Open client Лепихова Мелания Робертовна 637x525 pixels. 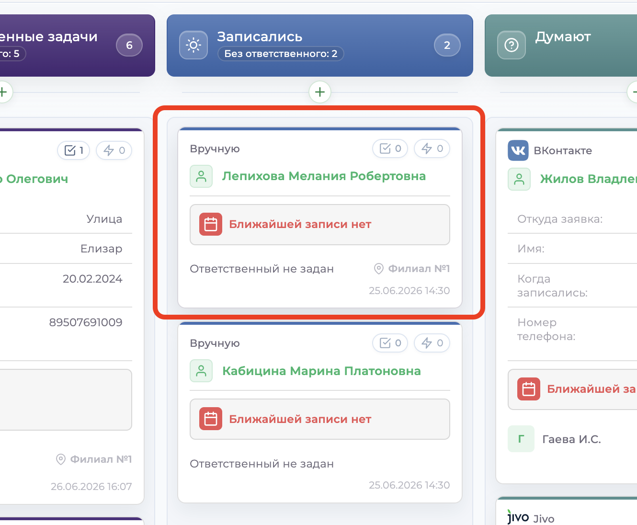pyautogui.click(x=324, y=176)
